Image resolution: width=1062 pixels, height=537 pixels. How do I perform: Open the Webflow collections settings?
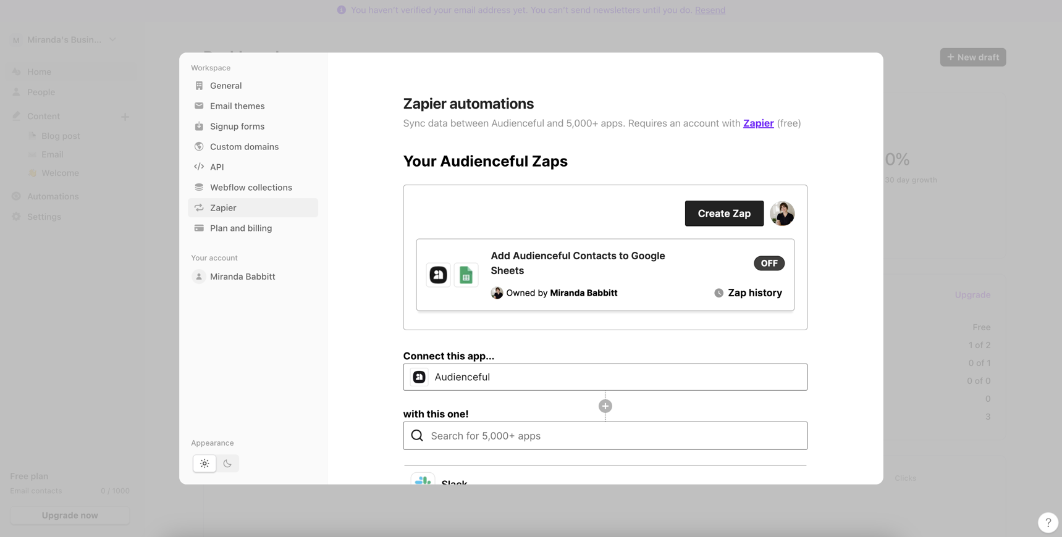(x=251, y=187)
